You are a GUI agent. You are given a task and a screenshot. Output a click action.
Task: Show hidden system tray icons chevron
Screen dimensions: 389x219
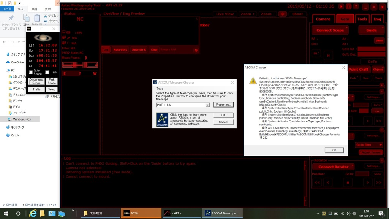[x=318, y=213]
